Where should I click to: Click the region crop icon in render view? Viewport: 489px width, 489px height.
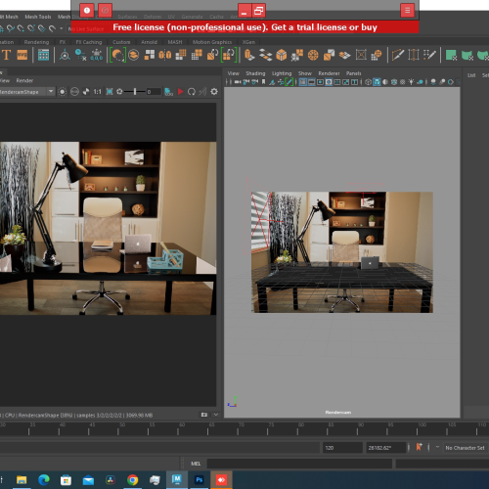point(110,92)
